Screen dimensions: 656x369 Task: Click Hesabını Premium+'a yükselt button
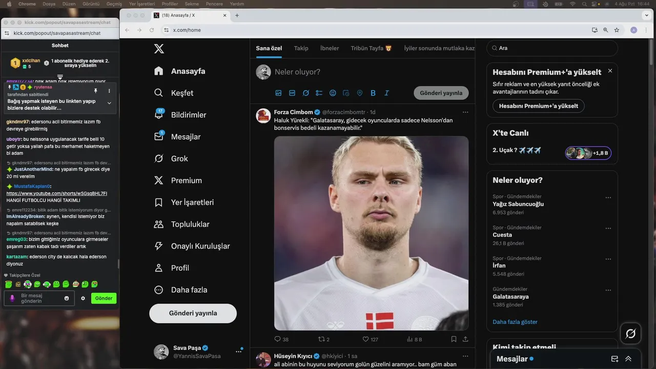pyautogui.click(x=539, y=106)
